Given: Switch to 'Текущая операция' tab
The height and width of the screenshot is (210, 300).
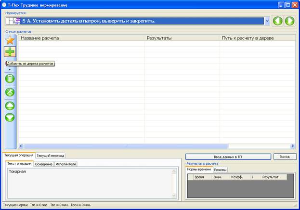Looking at the screenshot, I should pyautogui.click(x=19, y=155).
